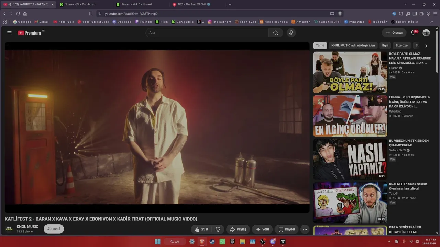Like the video (25 B) button
This screenshot has height=247, width=440.
(201, 229)
